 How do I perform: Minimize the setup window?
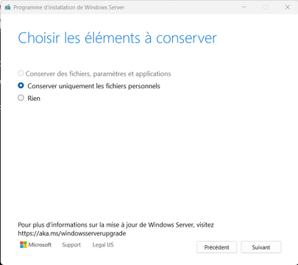(244, 7)
